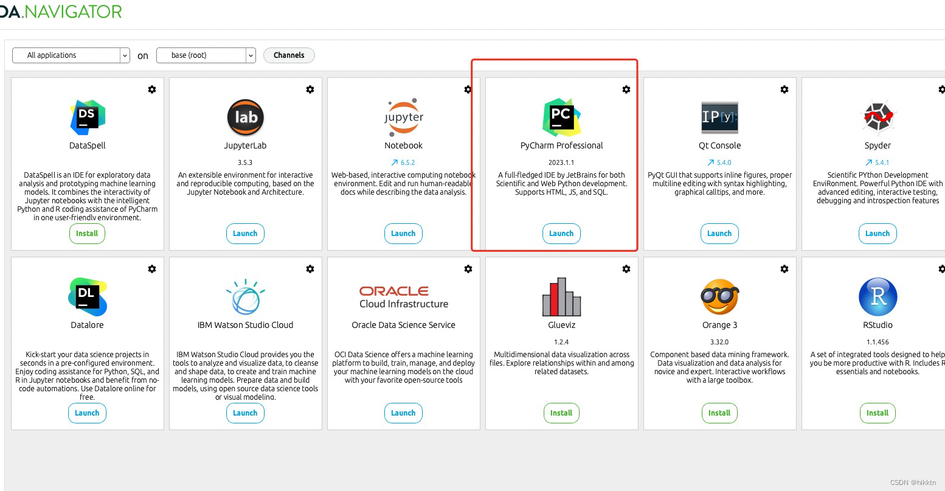
Task: Click the Glueviz bar chart icon
Action: [x=562, y=297]
